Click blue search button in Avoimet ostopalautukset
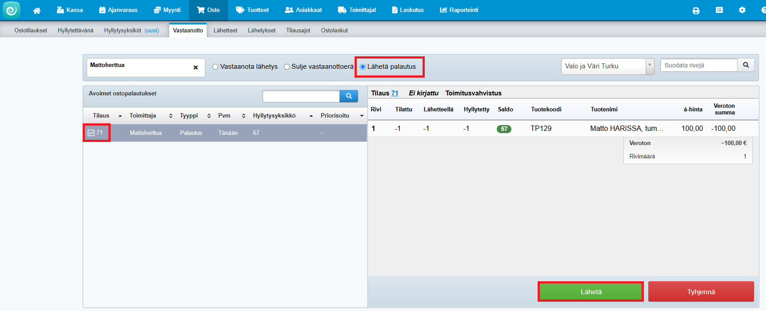Image resolution: width=766 pixels, height=311 pixels. point(349,96)
